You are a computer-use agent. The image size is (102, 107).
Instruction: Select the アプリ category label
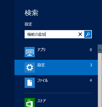[41, 50]
